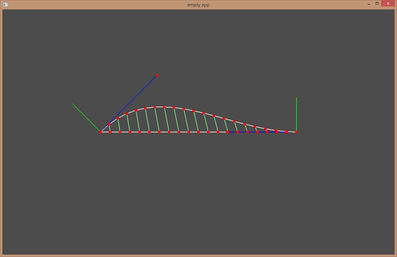The width and height of the screenshot is (397, 257).
Task: Select the red control point atop blue line
Action: pyautogui.click(x=157, y=75)
